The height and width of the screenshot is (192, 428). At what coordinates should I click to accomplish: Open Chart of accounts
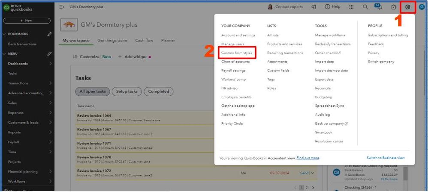235,62
